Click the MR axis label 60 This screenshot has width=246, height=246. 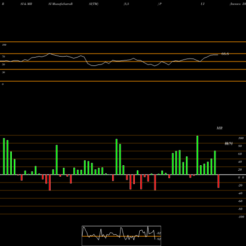pos(240,154)
